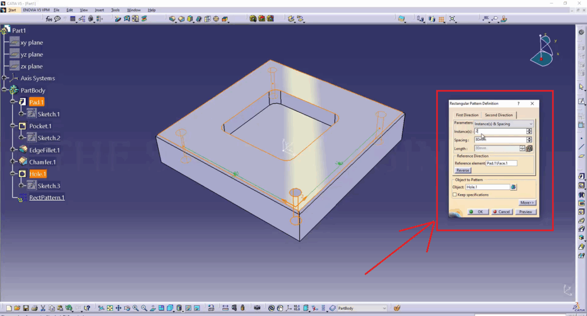Expand the Sketch.1 node in tree

pyautogui.click(x=22, y=114)
